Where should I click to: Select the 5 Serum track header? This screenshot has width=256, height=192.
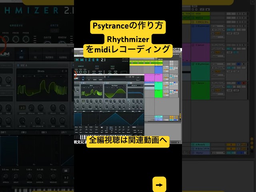[x=200, y=52]
